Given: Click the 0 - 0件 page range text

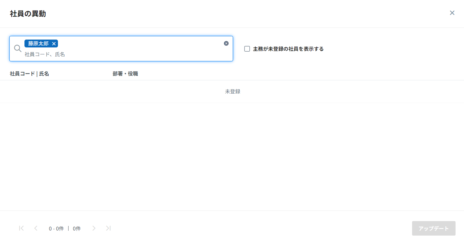Looking at the screenshot, I should pos(56,229).
